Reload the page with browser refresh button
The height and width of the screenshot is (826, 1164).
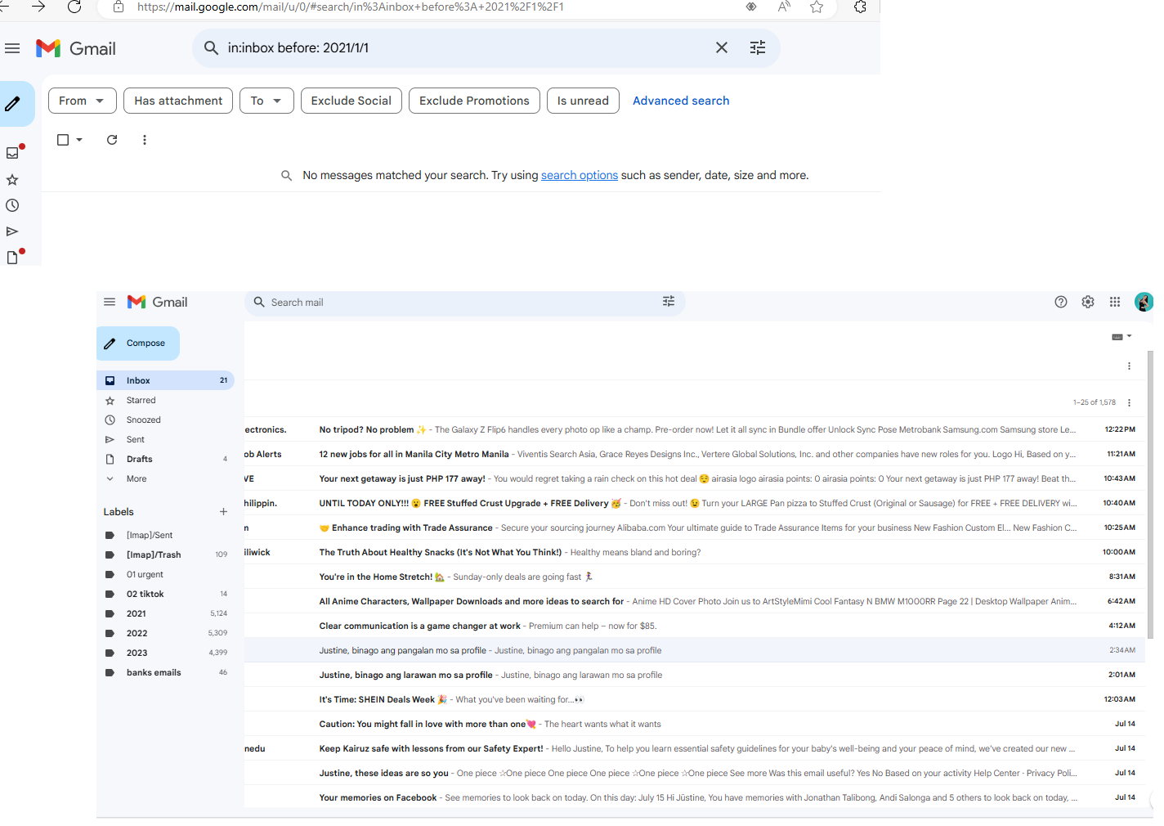point(74,7)
